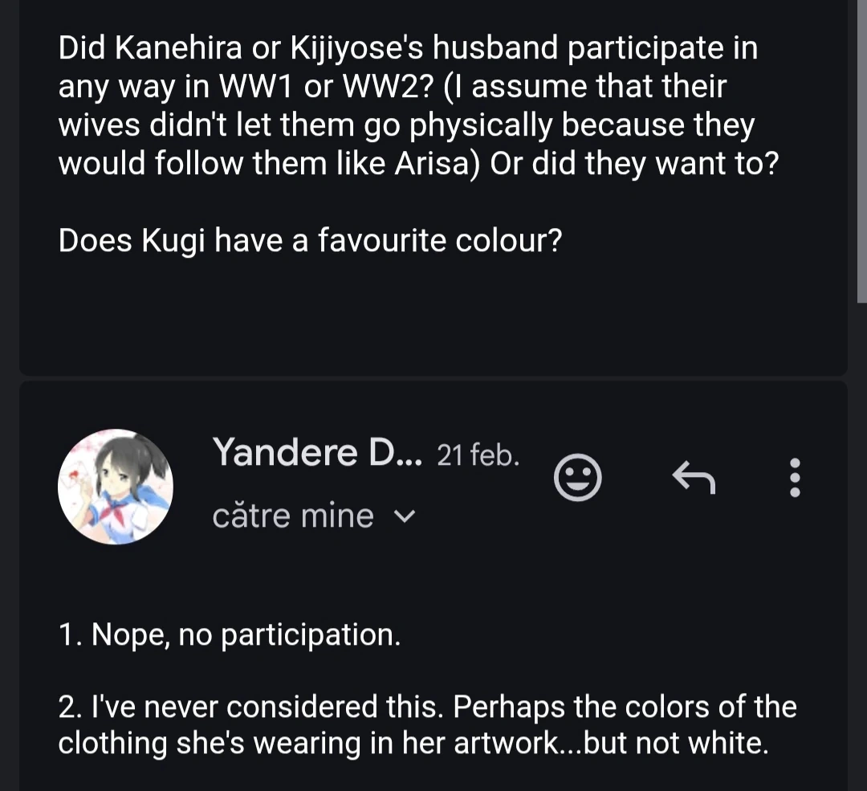
Task: Tap the '1. Nope, no participation.' answer
Action: 229,635
